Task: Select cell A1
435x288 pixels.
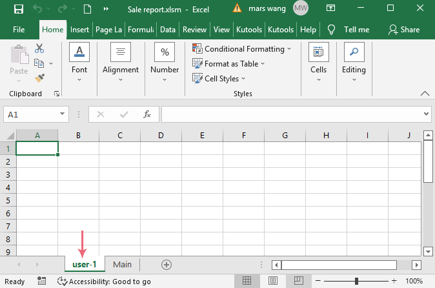Action: point(37,148)
